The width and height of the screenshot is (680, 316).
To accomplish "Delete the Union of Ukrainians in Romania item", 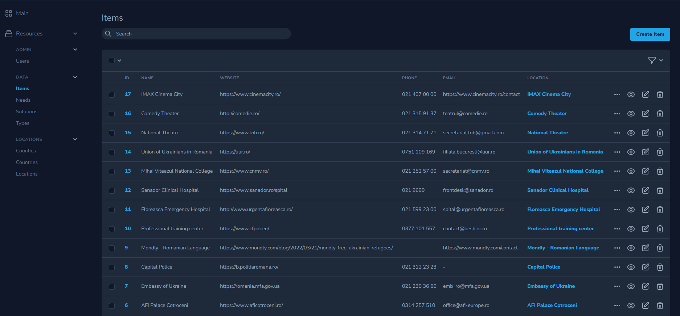I will 660,152.
